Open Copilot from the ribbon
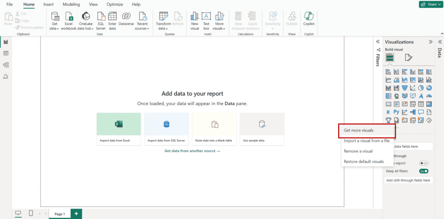 [309, 20]
